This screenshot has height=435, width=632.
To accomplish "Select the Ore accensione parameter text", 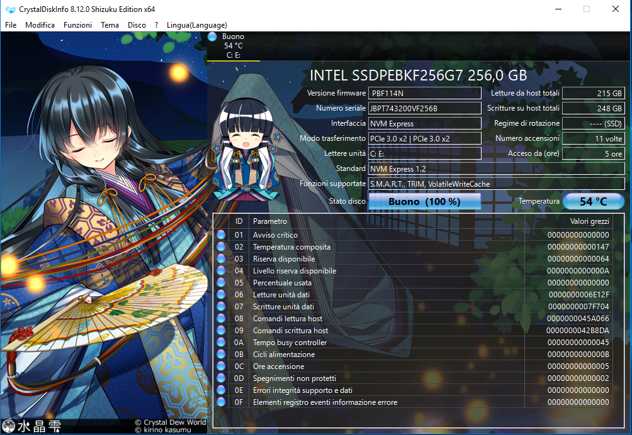I will 278,366.
